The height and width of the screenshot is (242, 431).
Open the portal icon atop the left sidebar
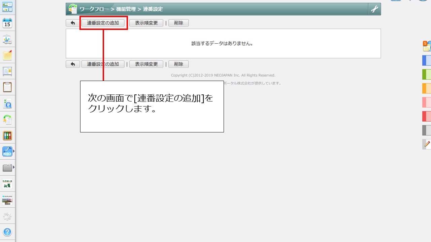[x=7, y=7]
